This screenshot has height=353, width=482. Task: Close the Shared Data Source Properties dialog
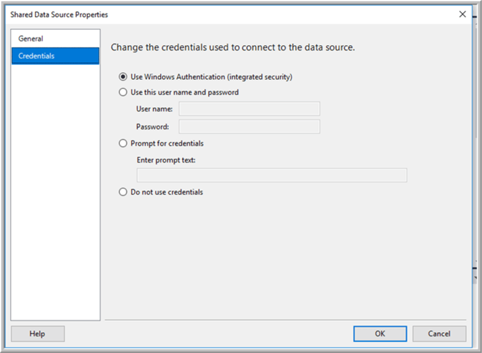tap(462, 14)
